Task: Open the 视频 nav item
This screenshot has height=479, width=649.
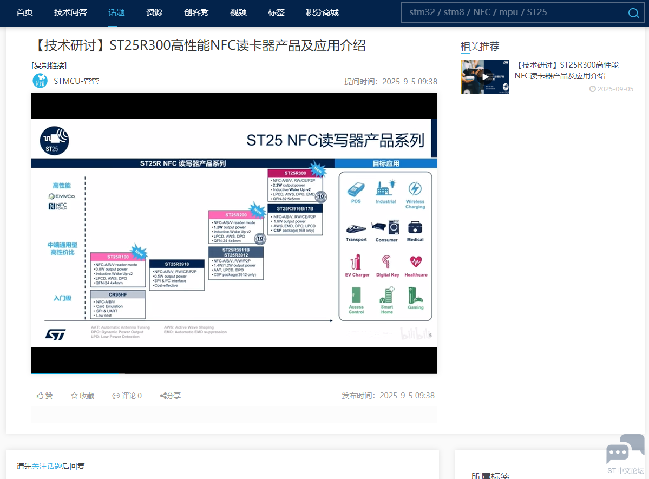Action: 238,12
